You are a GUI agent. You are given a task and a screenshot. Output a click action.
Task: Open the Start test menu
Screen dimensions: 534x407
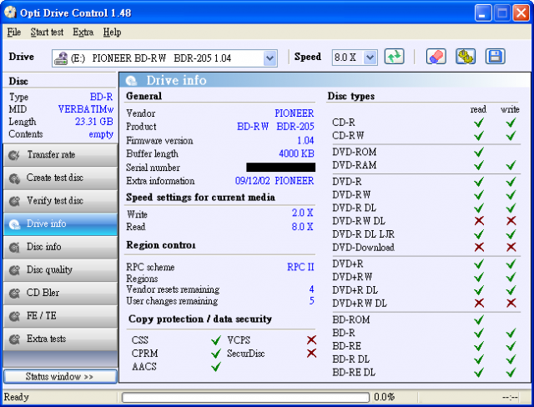(47, 32)
